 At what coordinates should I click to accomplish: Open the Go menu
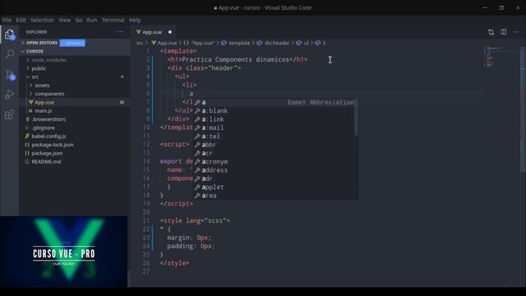tap(79, 20)
